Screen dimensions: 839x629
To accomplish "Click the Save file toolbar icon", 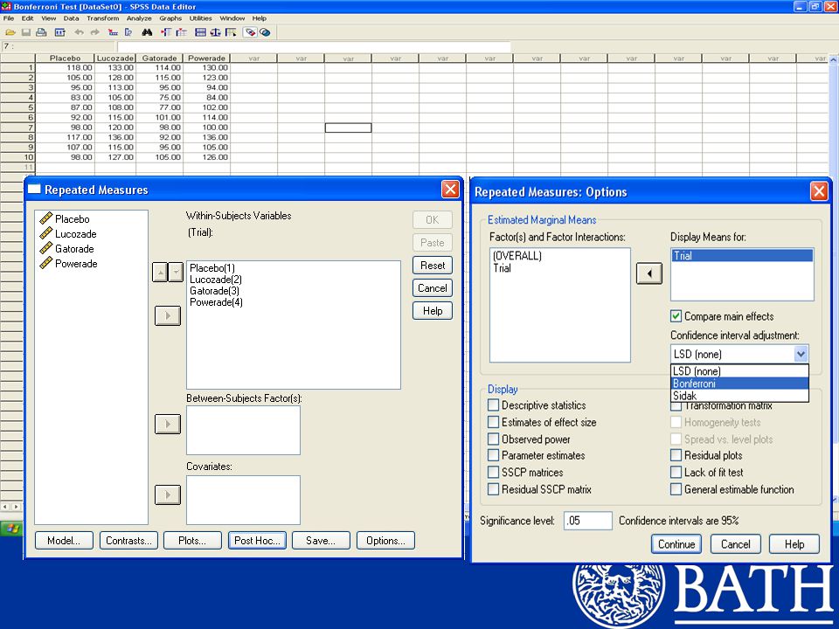I will [x=25, y=32].
